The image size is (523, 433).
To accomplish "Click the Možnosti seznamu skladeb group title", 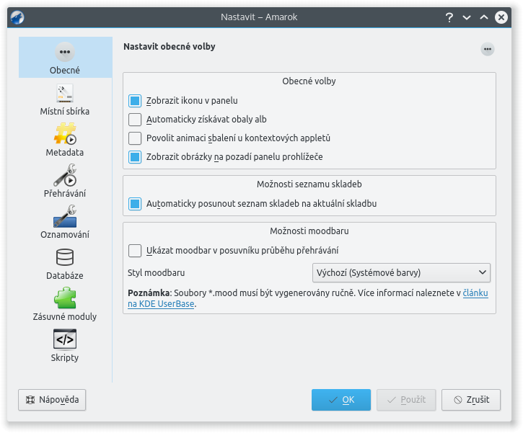I will [x=309, y=184].
